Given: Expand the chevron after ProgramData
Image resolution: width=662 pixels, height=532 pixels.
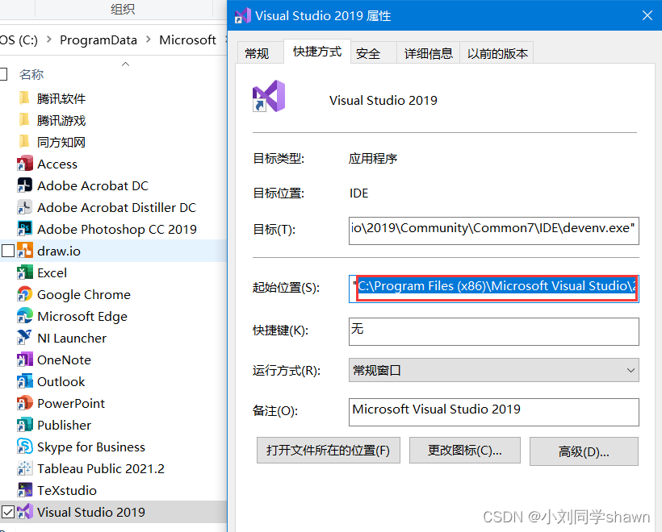Looking at the screenshot, I should click(x=149, y=39).
